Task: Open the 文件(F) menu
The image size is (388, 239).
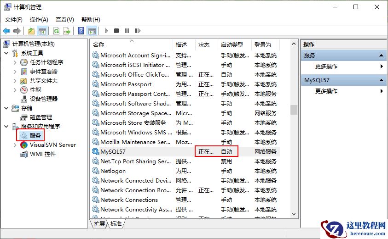Action: [14, 19]
